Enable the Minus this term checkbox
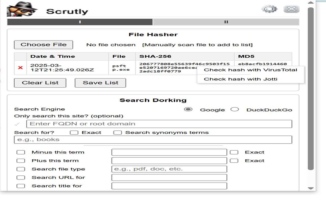Image resolution: width=326 pixels, height=204 pixels. (x=21, y=152)
